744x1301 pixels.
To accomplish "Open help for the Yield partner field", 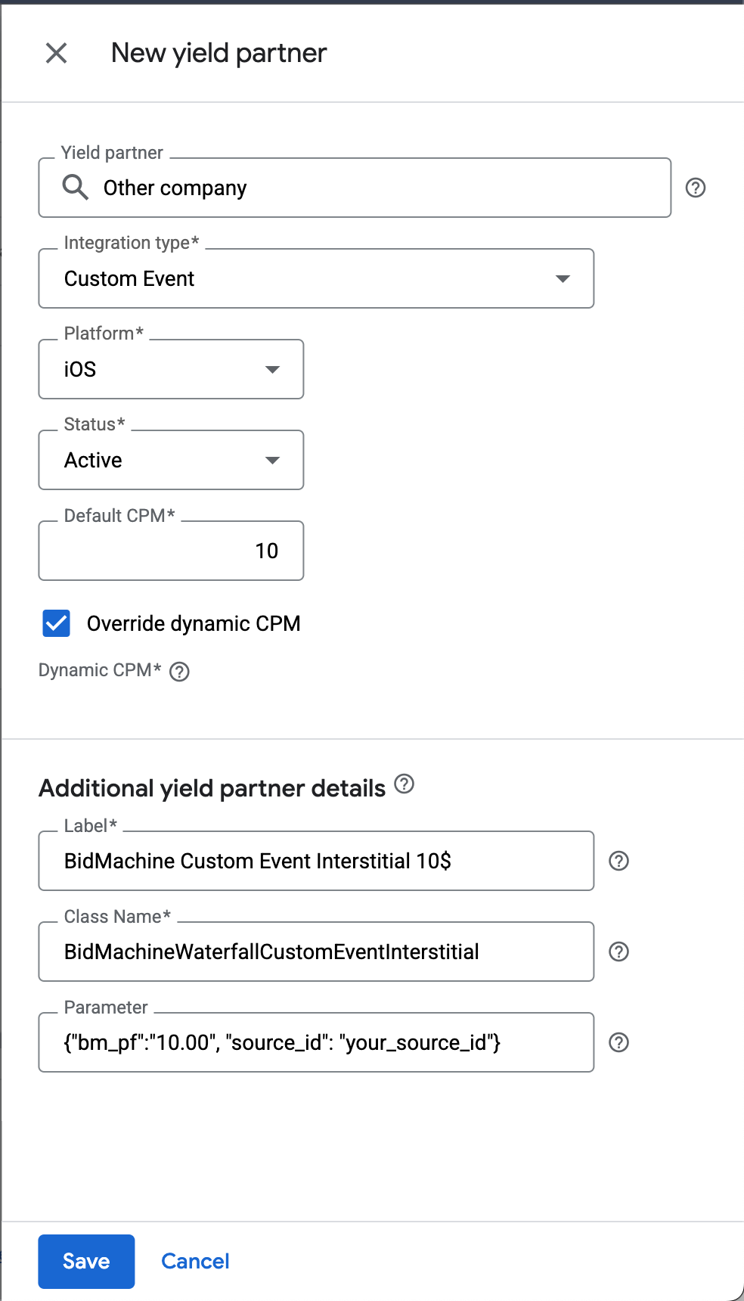I will click(695, 188).
